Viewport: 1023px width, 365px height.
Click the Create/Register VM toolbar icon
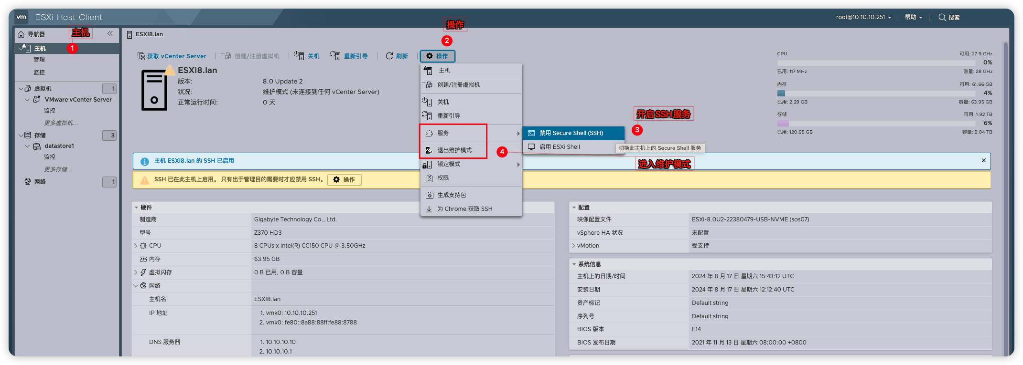226,56
